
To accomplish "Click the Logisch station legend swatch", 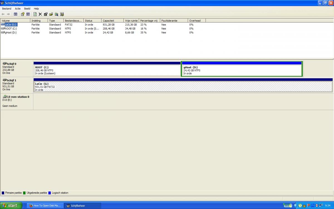I will pos(50,193).
